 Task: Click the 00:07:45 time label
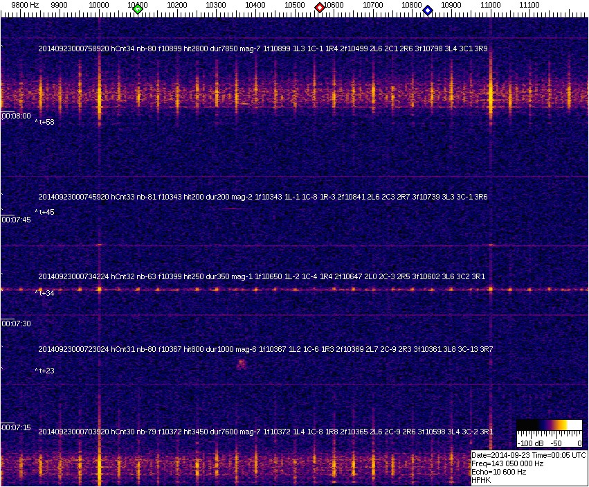(x=16, y=220)
